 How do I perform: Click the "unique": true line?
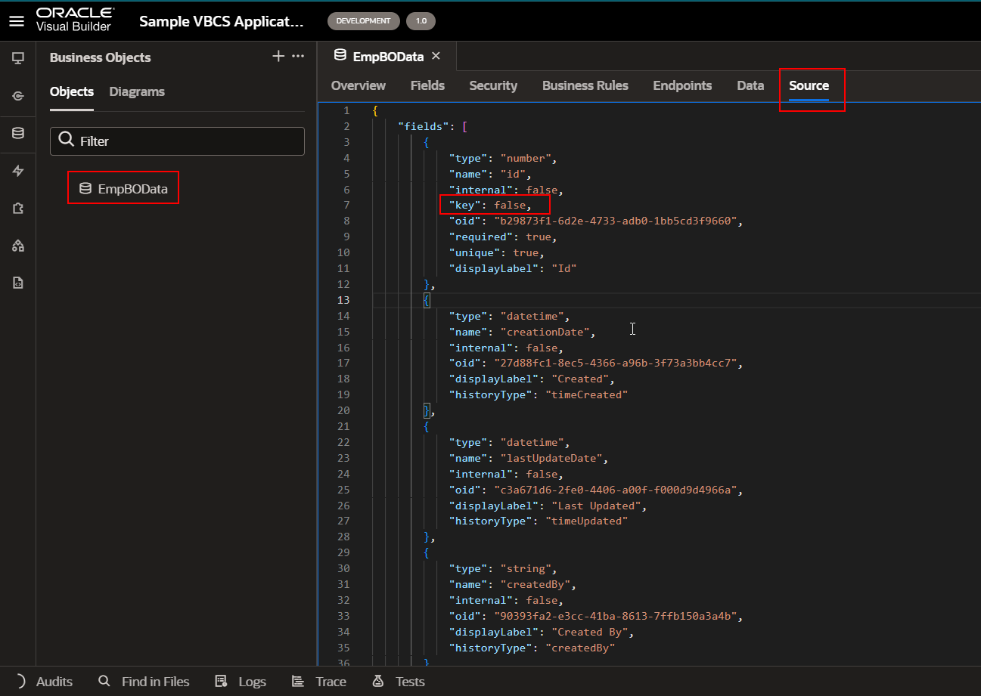coord(496,252)
